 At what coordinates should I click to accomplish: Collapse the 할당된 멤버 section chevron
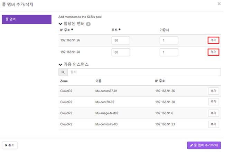(x=60, y=24)
